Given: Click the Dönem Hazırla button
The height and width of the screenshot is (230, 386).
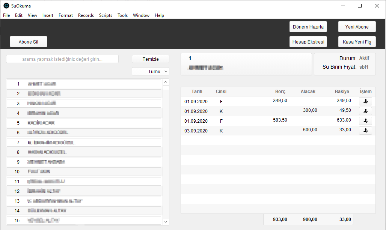Looking at the screenshot, I should [x=308, y=27].
